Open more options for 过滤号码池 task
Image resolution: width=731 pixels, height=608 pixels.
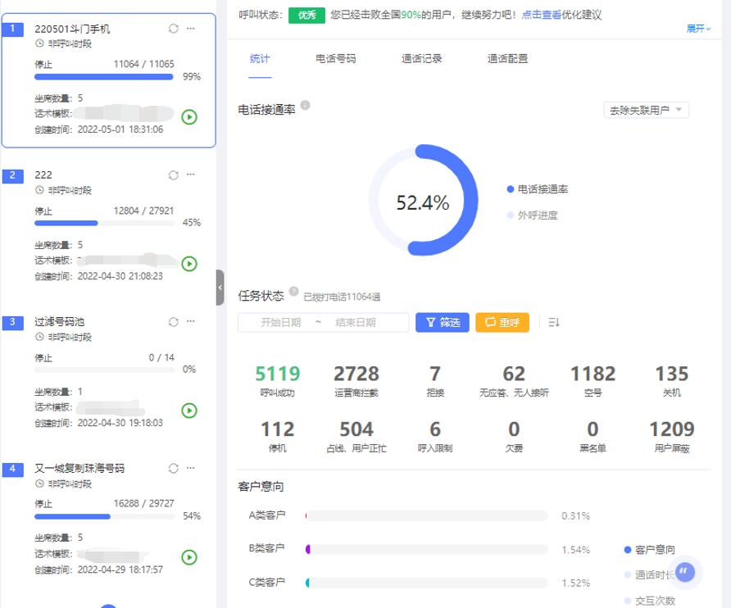pos(191,322)
